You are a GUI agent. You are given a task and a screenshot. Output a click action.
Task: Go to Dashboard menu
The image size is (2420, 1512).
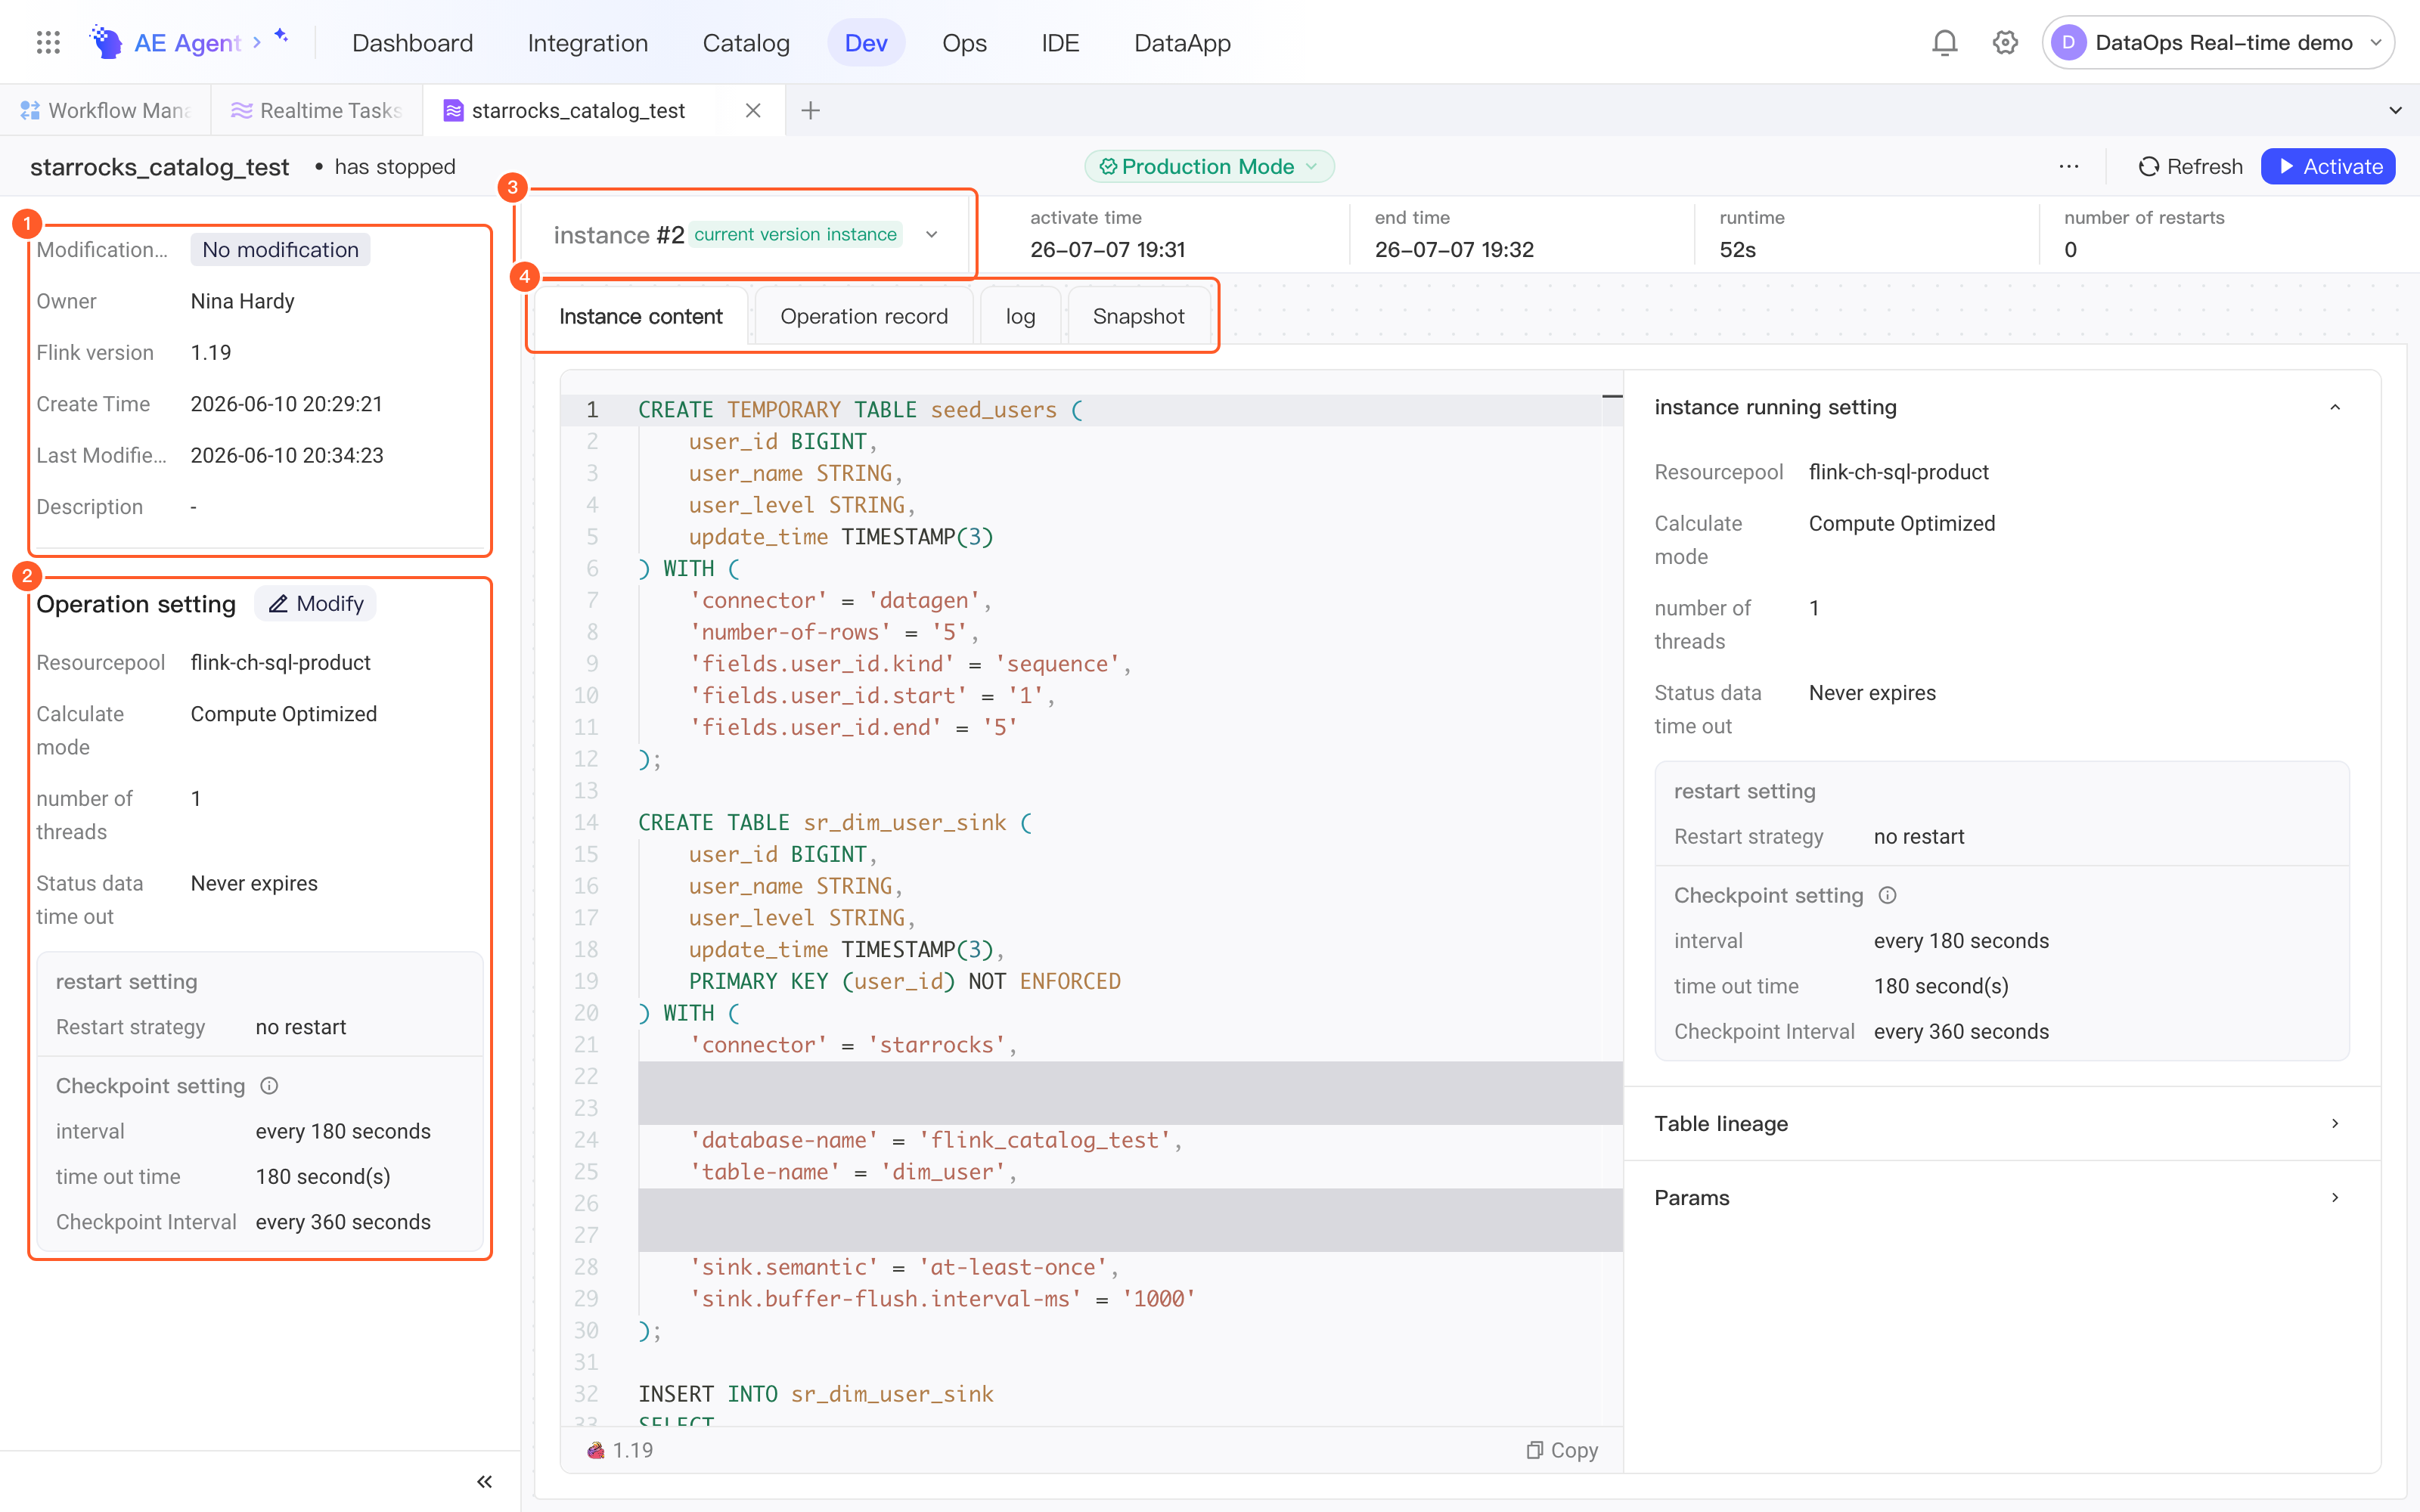(x=412, y=43)
